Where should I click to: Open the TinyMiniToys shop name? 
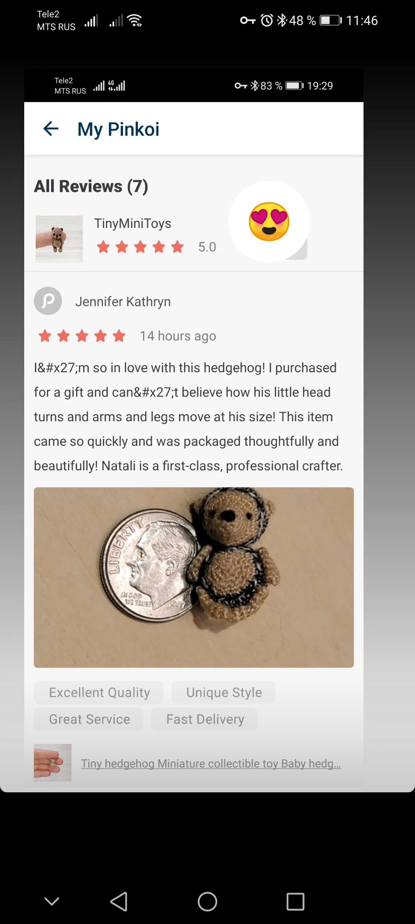[133, 223]
